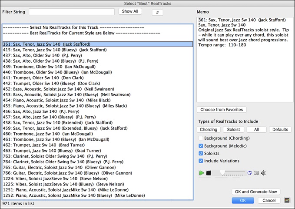
Task: Click the folder icon beside the loop button
Action: (256, 173)
